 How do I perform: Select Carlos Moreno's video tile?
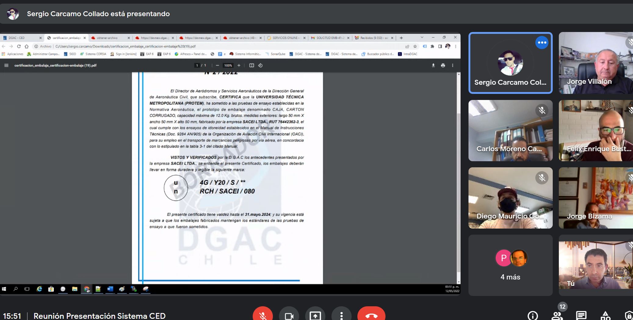(x=510, y=130)
